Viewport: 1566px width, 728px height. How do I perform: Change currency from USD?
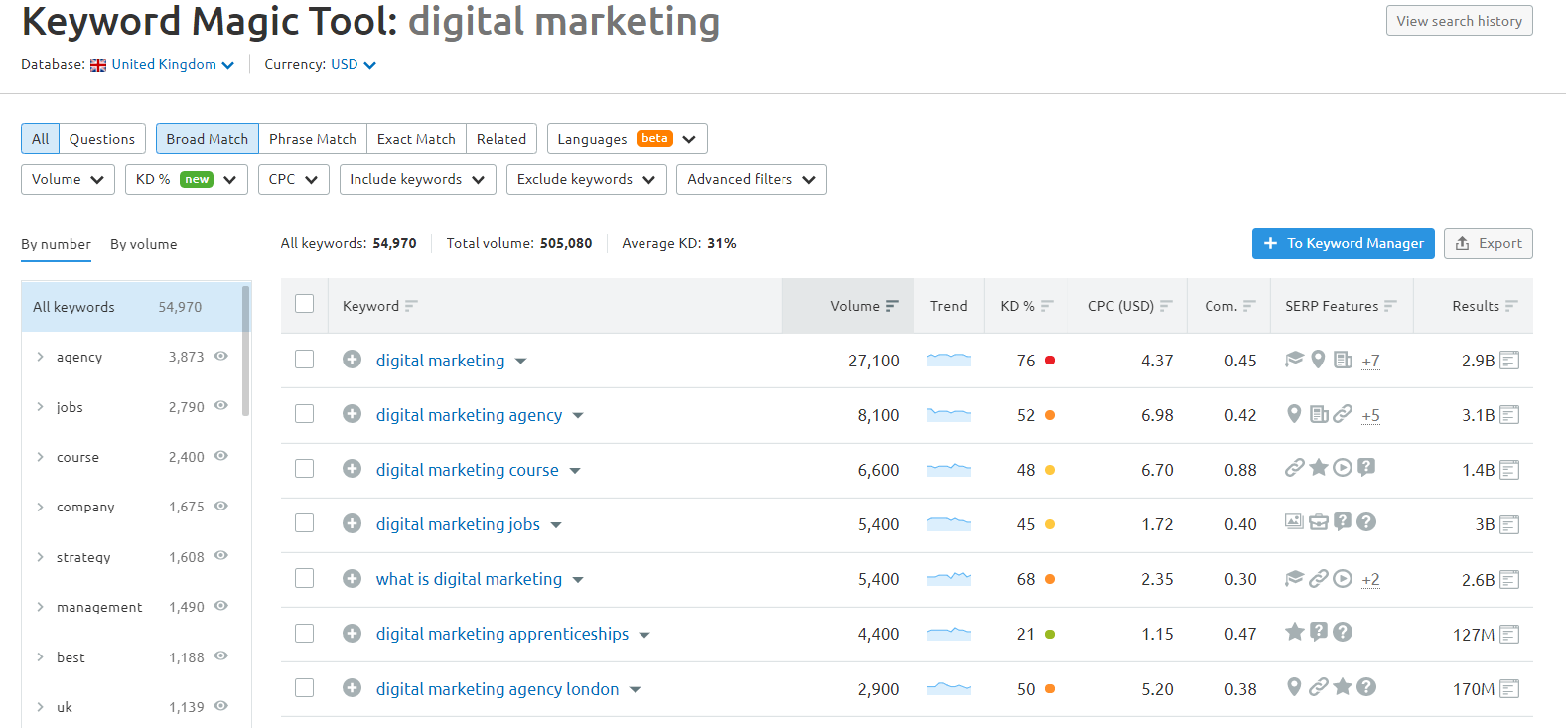(354, 64)
